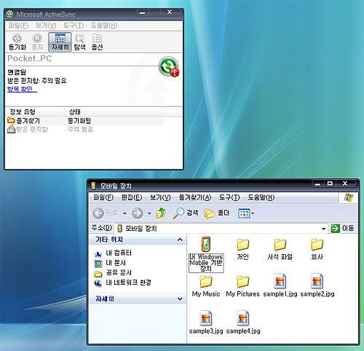Screen dimensions: 364x351
Task: Minimize the Microsoft ActiveSync window
Action: pos(143,12)
